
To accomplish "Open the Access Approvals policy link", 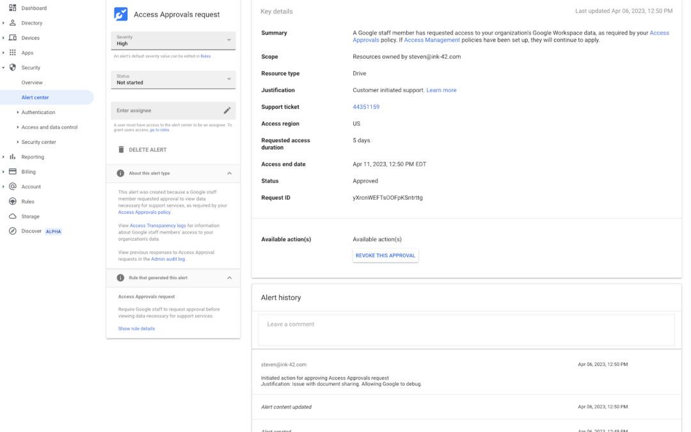I will point(144,212).
